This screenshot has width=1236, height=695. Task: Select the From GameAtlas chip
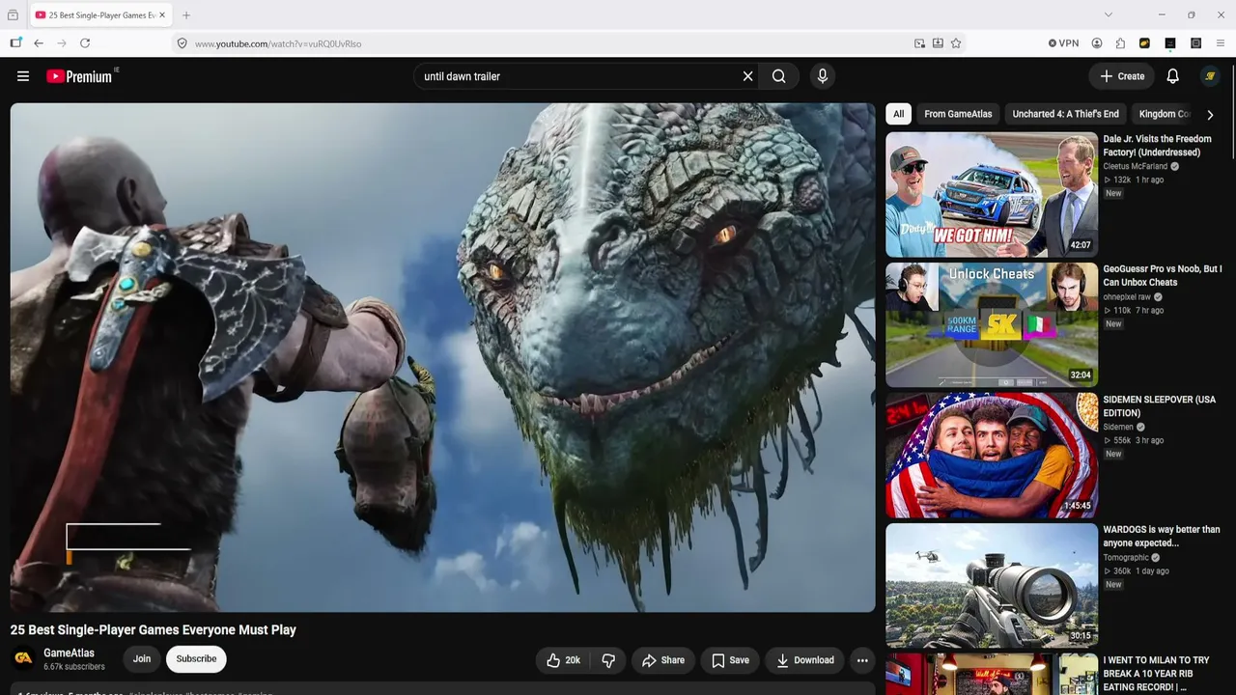coord(958,114)
